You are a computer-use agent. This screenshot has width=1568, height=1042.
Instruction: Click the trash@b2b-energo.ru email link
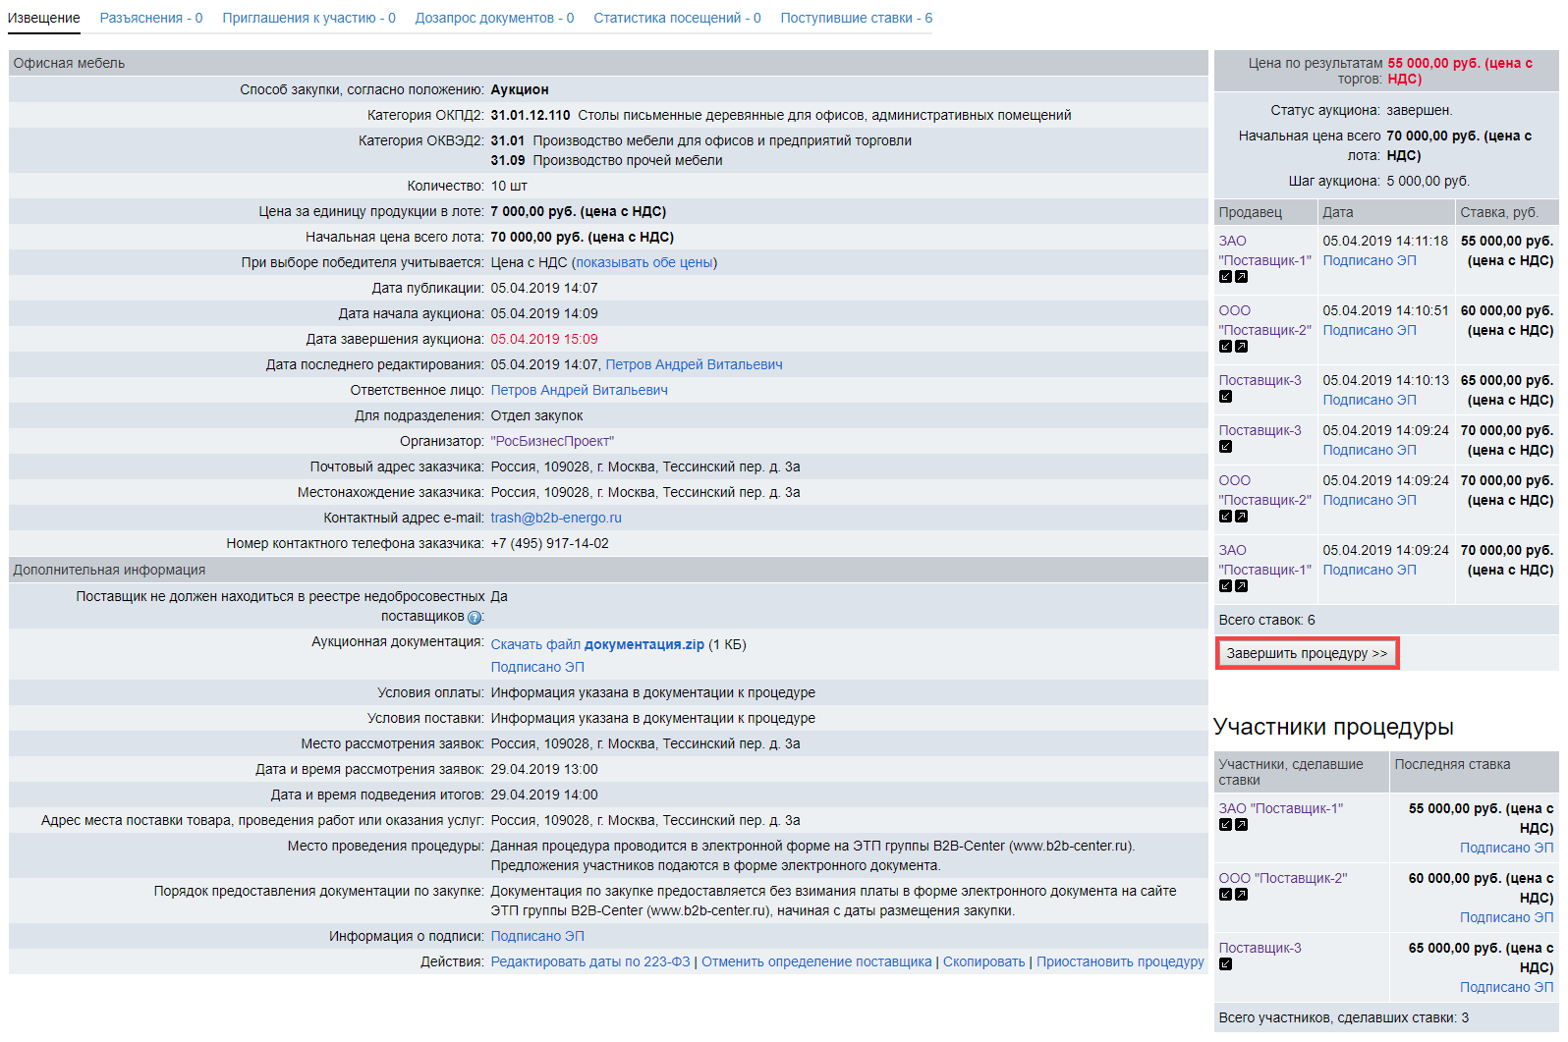(556, 518)
